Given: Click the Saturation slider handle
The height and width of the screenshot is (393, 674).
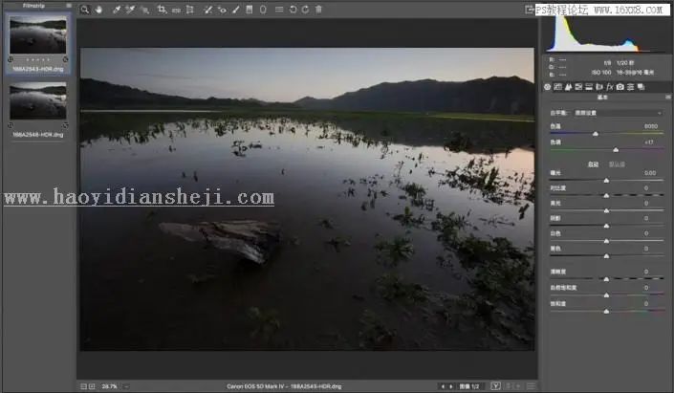Looking at the screenshot, I should click(x=606, y=311).
